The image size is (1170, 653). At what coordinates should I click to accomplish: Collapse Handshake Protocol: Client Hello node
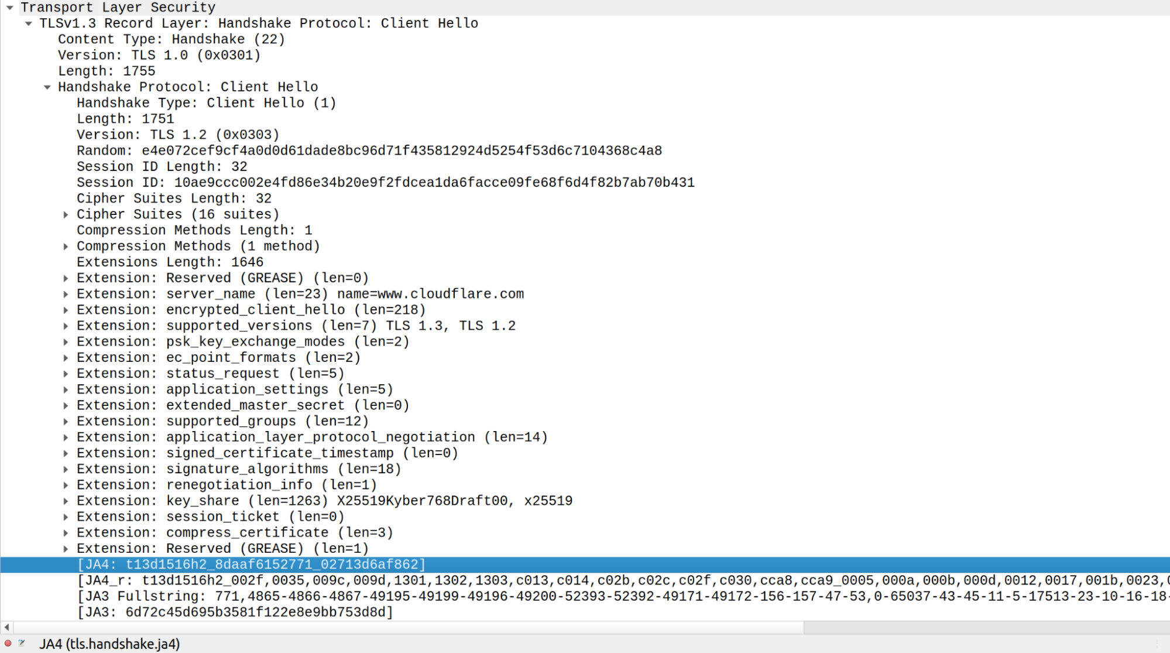(47, 87)
